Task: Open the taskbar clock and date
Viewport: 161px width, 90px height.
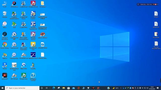Action: pos(152,88)
